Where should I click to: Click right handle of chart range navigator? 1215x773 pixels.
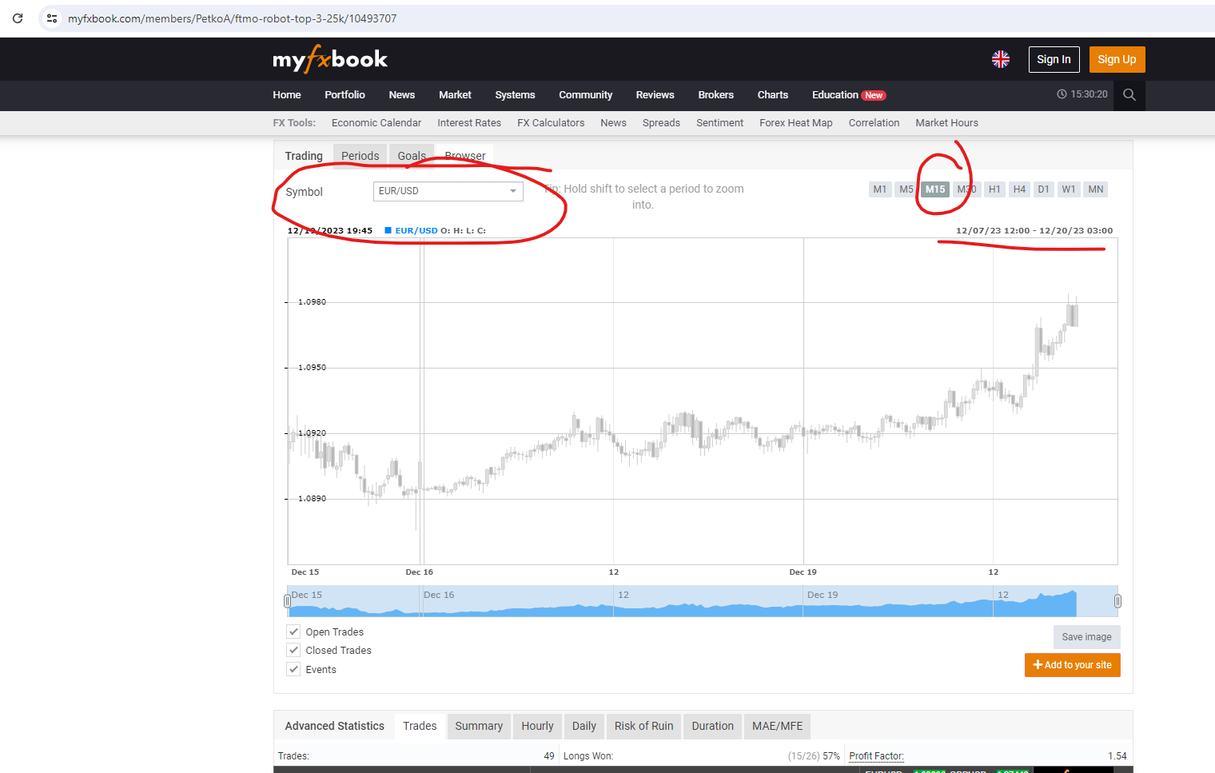tap(1117, 601)
